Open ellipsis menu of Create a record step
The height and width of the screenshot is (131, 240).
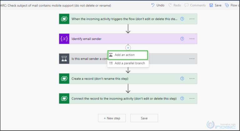(x=192, y=78)
